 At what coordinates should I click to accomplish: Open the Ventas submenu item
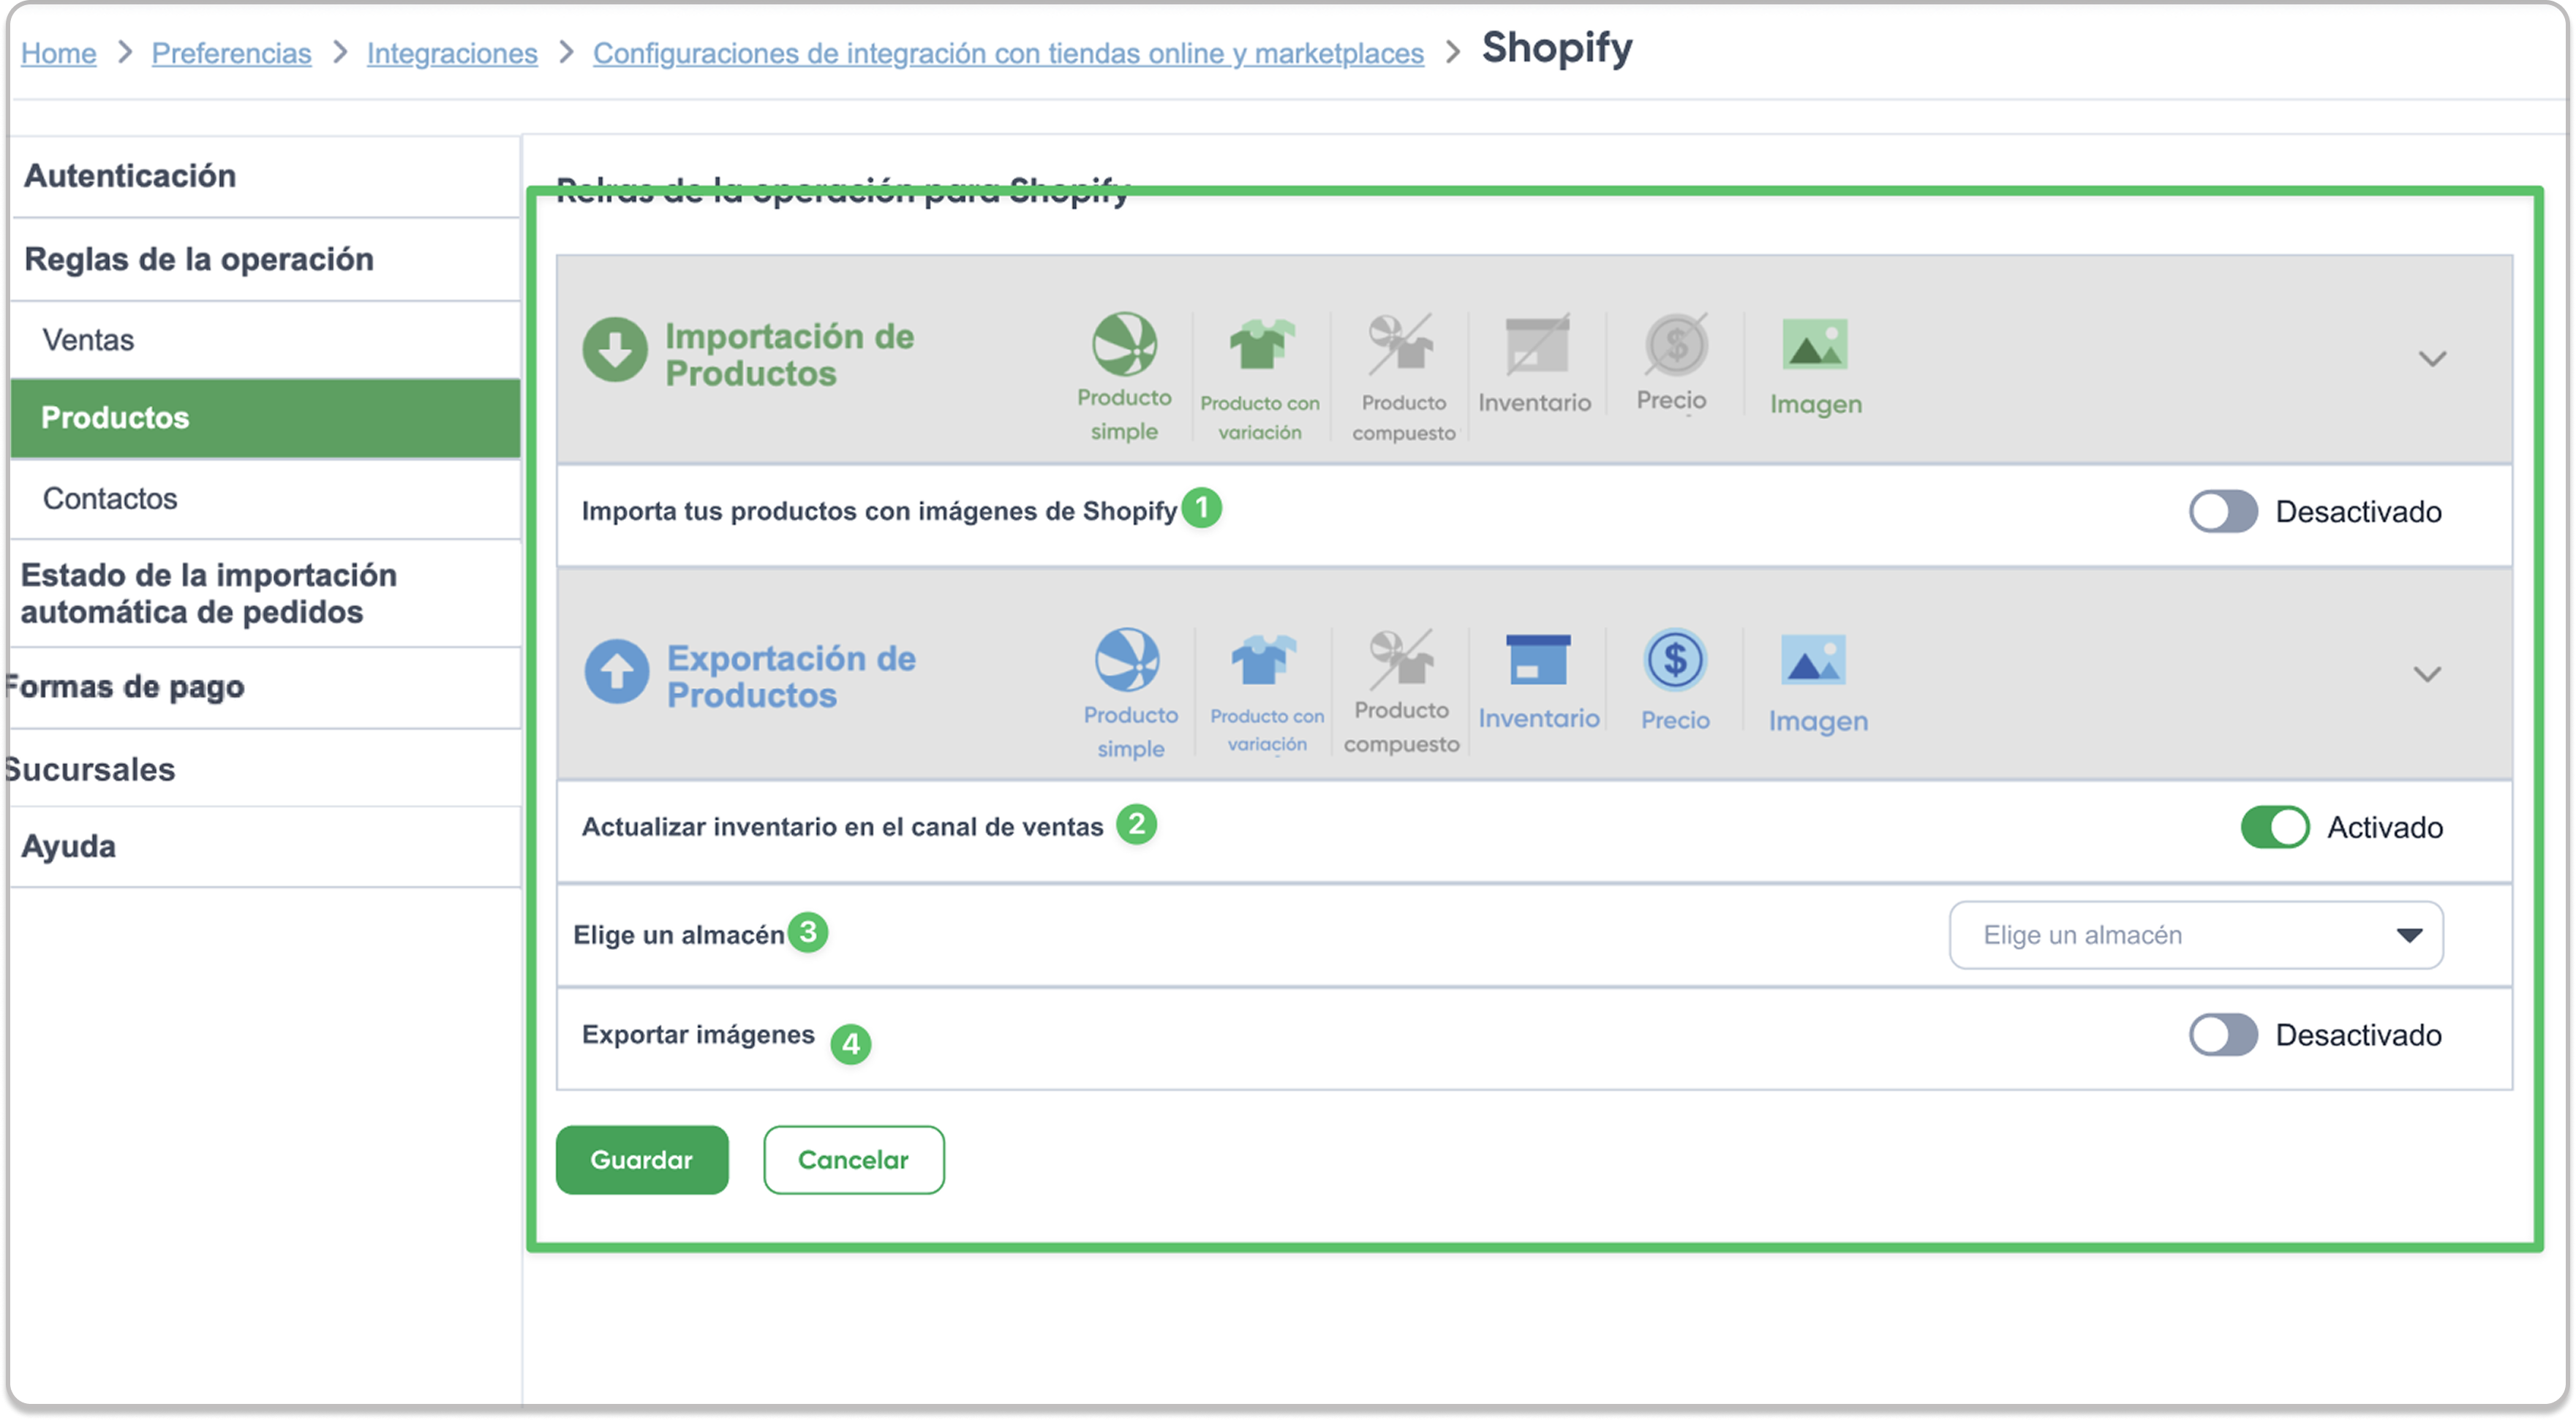coord(265,340)
